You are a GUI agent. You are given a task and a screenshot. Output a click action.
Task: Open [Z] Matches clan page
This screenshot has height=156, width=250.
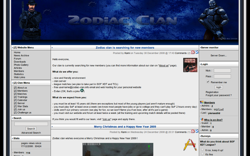point(20,94)
